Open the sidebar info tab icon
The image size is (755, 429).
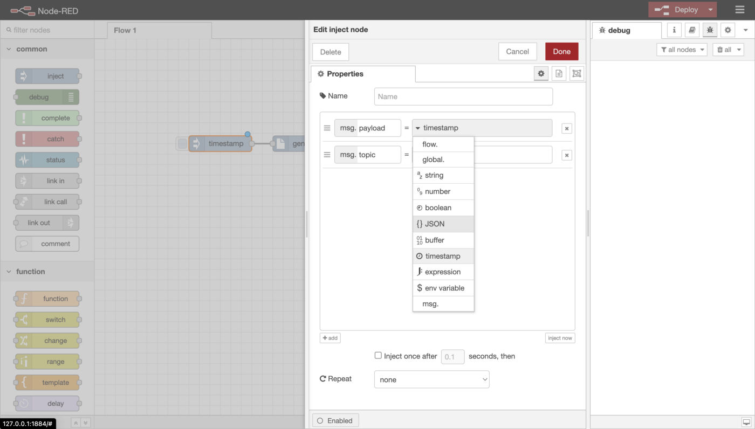coord(674,30)
